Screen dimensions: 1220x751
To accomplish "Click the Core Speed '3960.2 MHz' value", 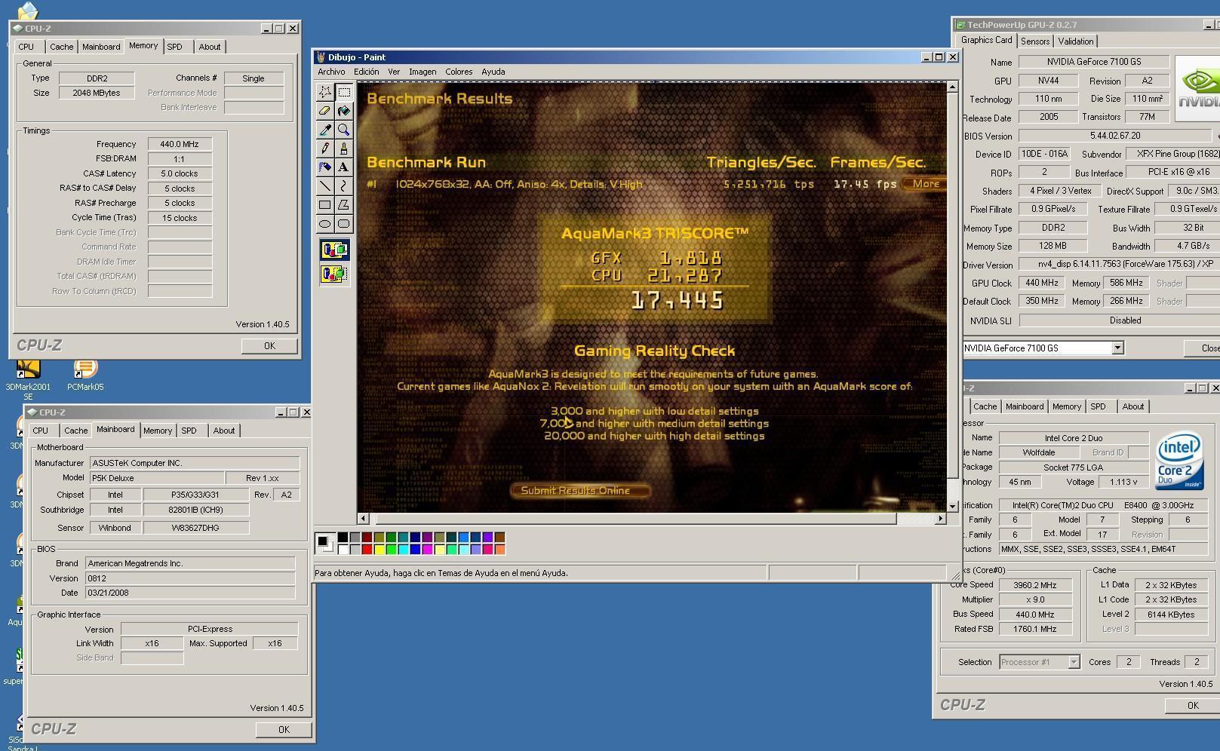I will [1037, 585].
